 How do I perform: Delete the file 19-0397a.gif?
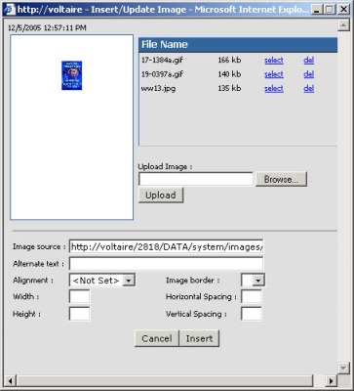point(308,74)
